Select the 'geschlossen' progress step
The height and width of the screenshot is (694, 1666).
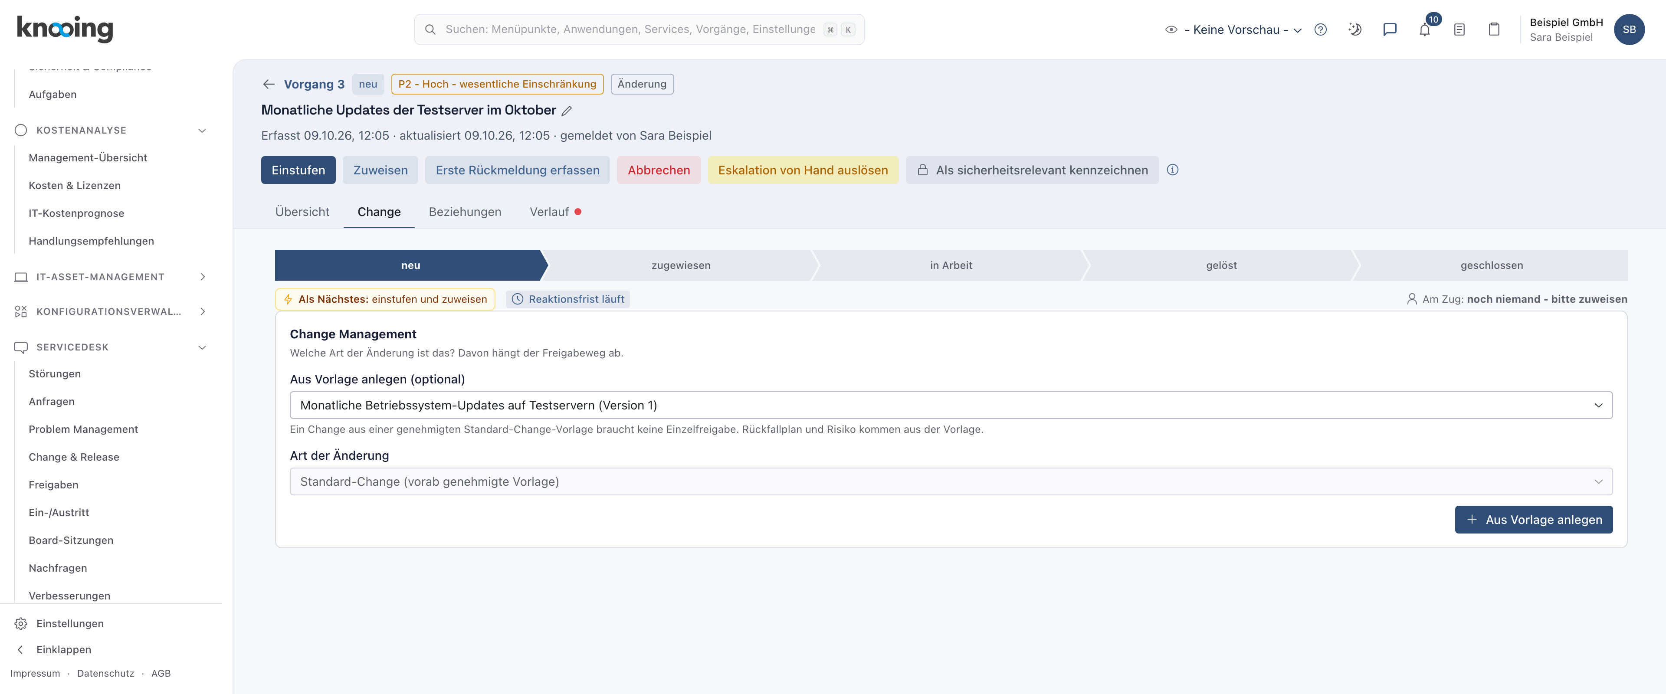click(1492, 266)
